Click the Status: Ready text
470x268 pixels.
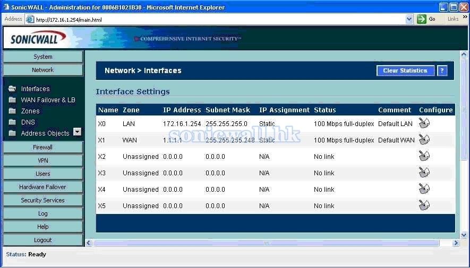[x=26, y=254]
